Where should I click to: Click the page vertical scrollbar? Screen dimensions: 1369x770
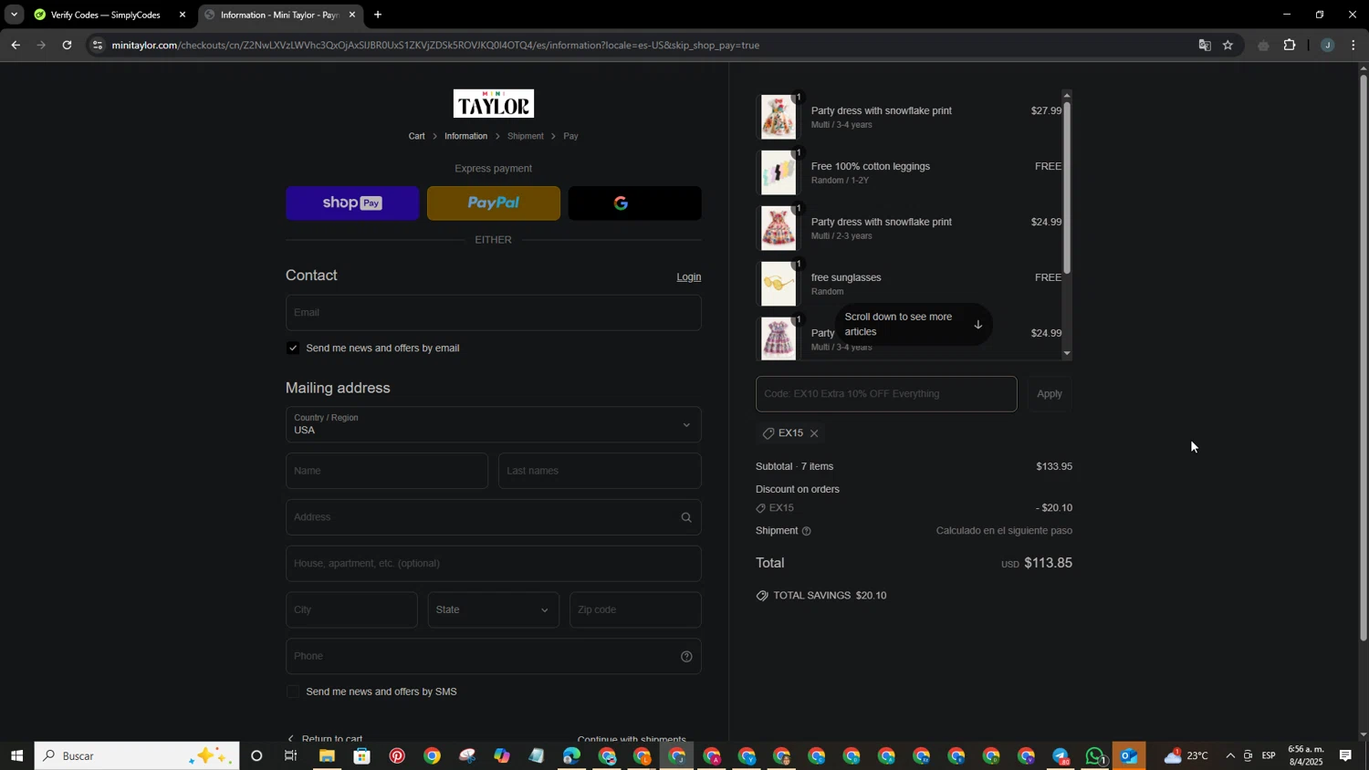[1364, 358]
